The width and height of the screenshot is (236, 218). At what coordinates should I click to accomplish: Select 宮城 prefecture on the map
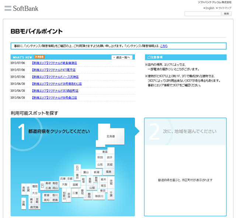(x=110, y=165)
